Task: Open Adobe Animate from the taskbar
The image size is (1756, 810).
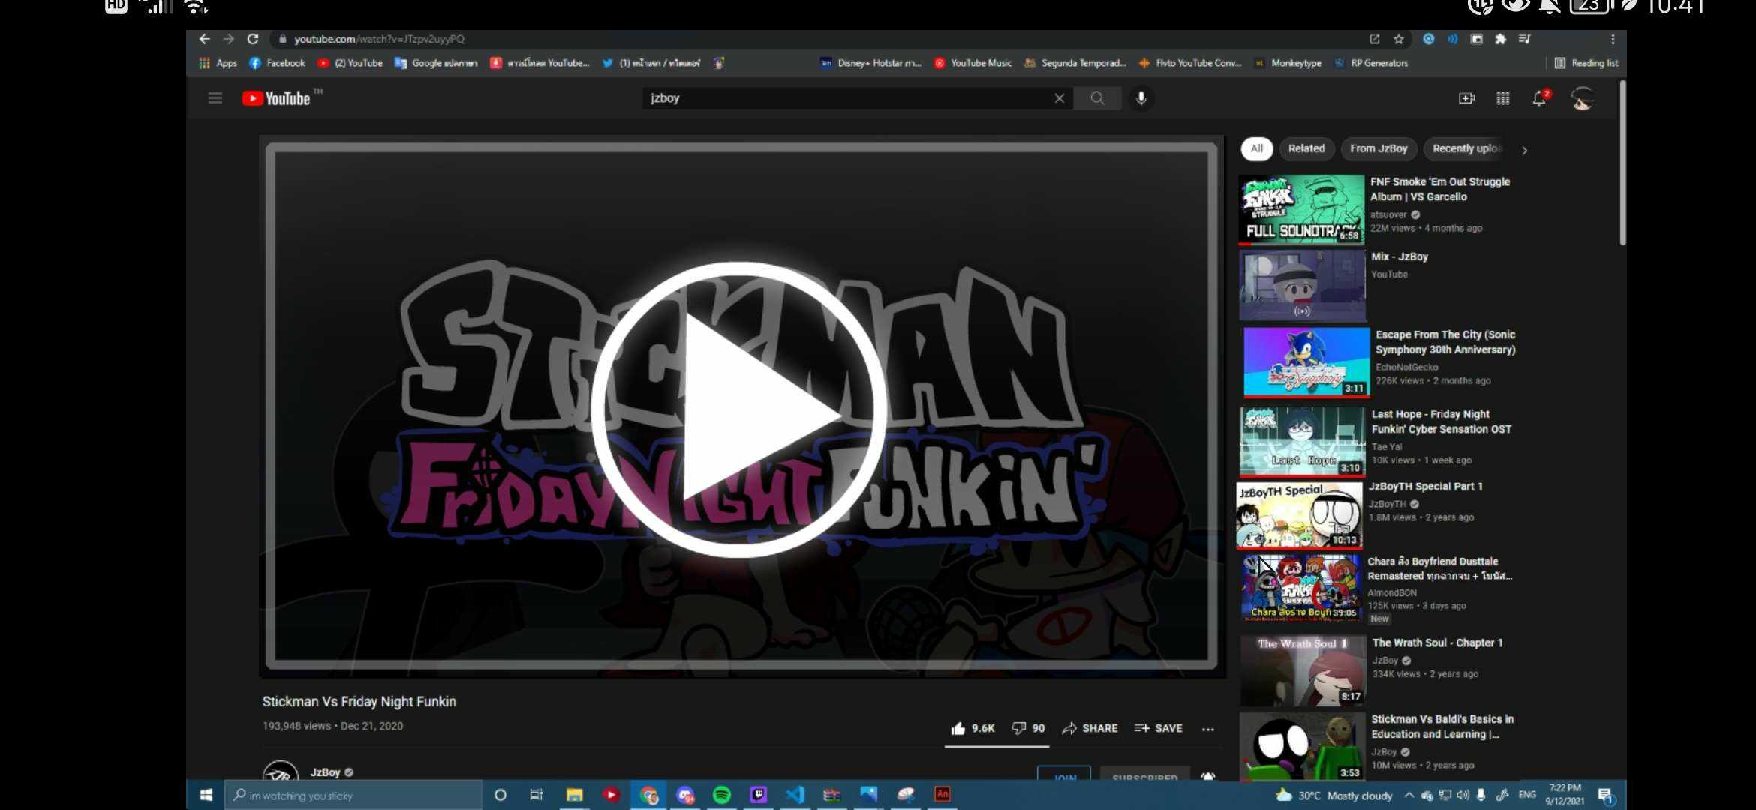Action: 943,794
